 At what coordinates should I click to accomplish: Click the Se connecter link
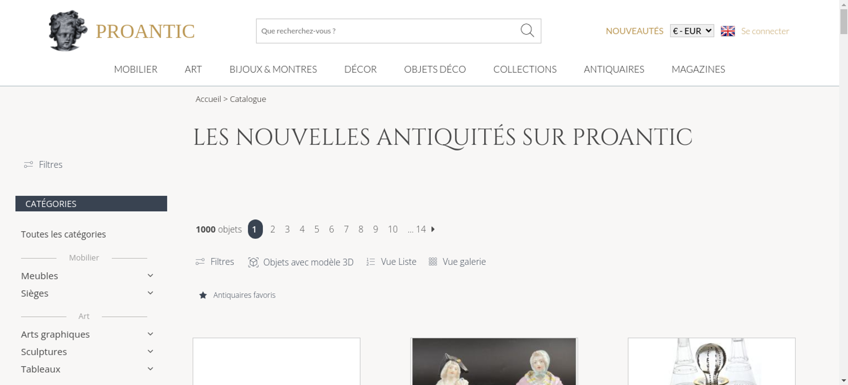pos(765,31)
